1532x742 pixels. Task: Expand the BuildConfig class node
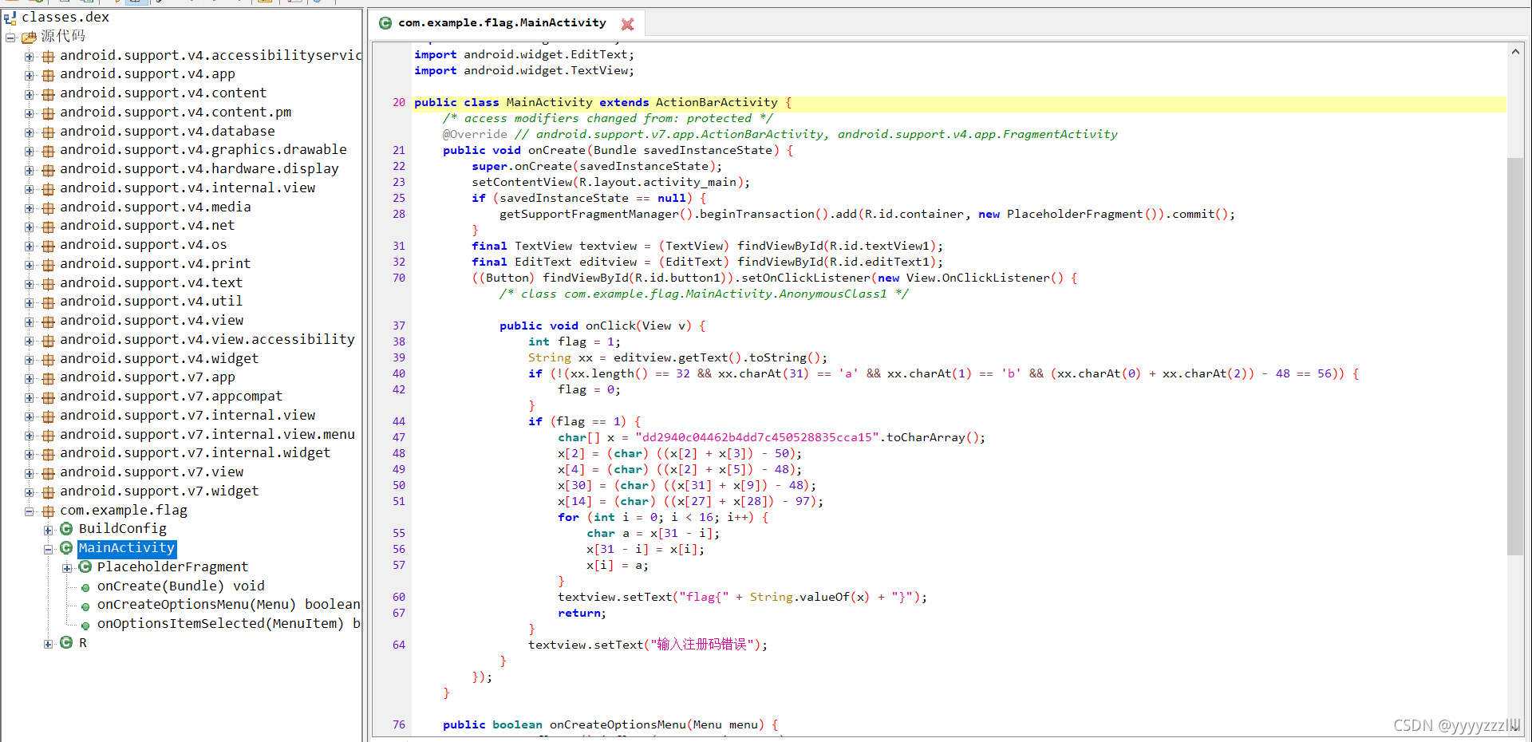(49, 531)
